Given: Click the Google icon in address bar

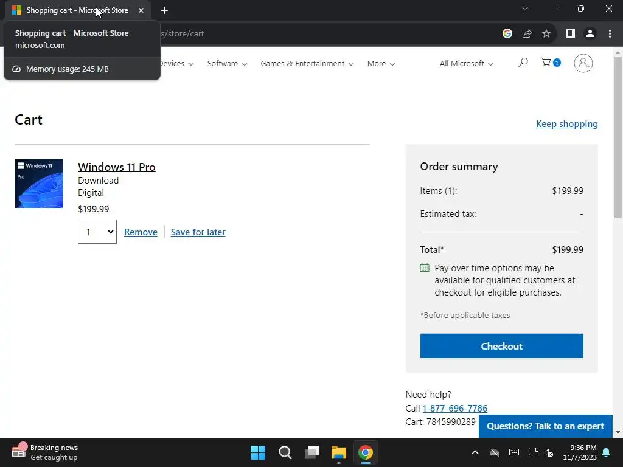Looking at the screenshot, I should (x=507, y=34).
